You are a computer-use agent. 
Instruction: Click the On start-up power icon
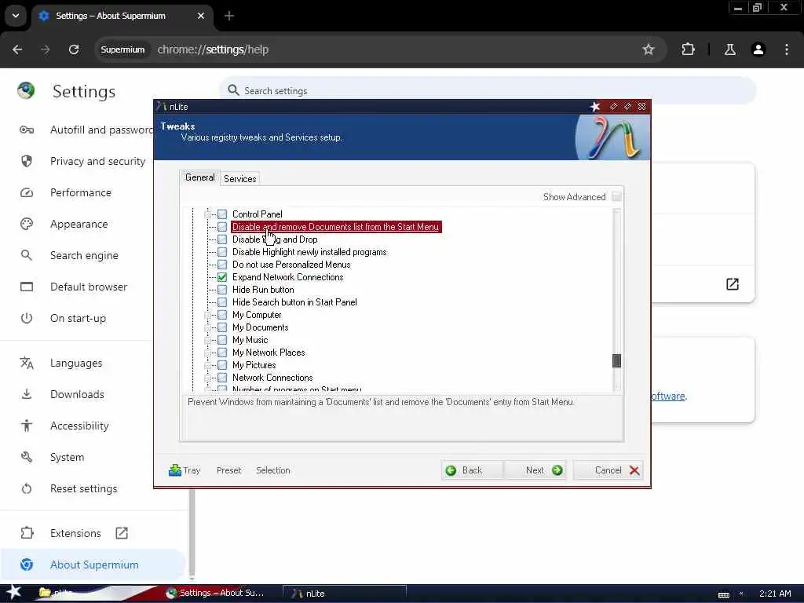[x=26, y=318]
